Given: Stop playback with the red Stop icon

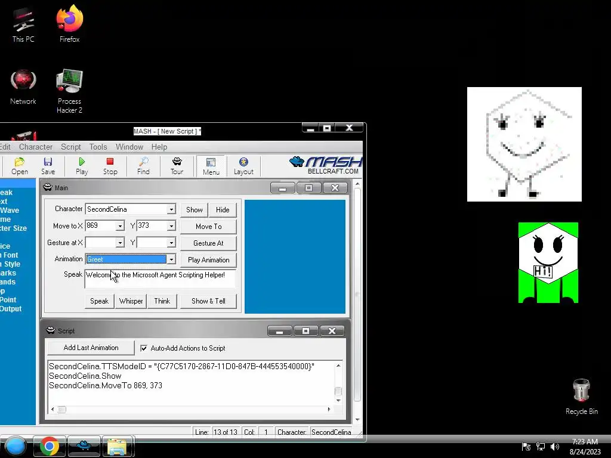Looking at the screenshot, I should [110, 166].
